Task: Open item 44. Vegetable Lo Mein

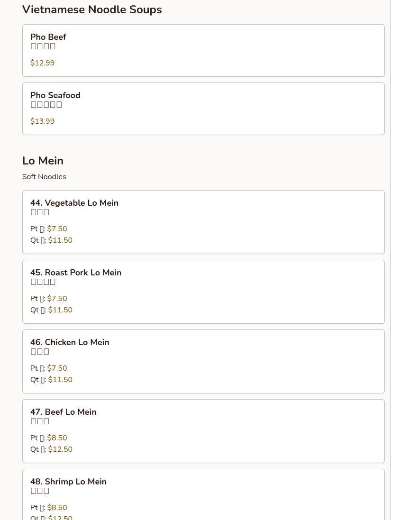Action: click(74, 203)
